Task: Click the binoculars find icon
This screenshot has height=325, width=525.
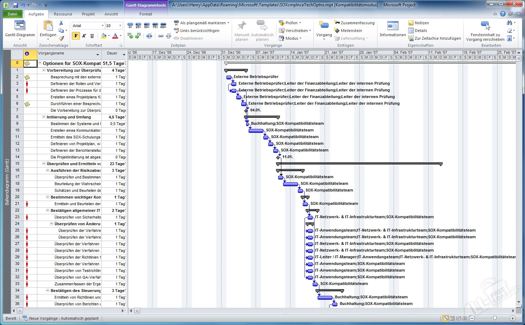Action: [509, 23]
